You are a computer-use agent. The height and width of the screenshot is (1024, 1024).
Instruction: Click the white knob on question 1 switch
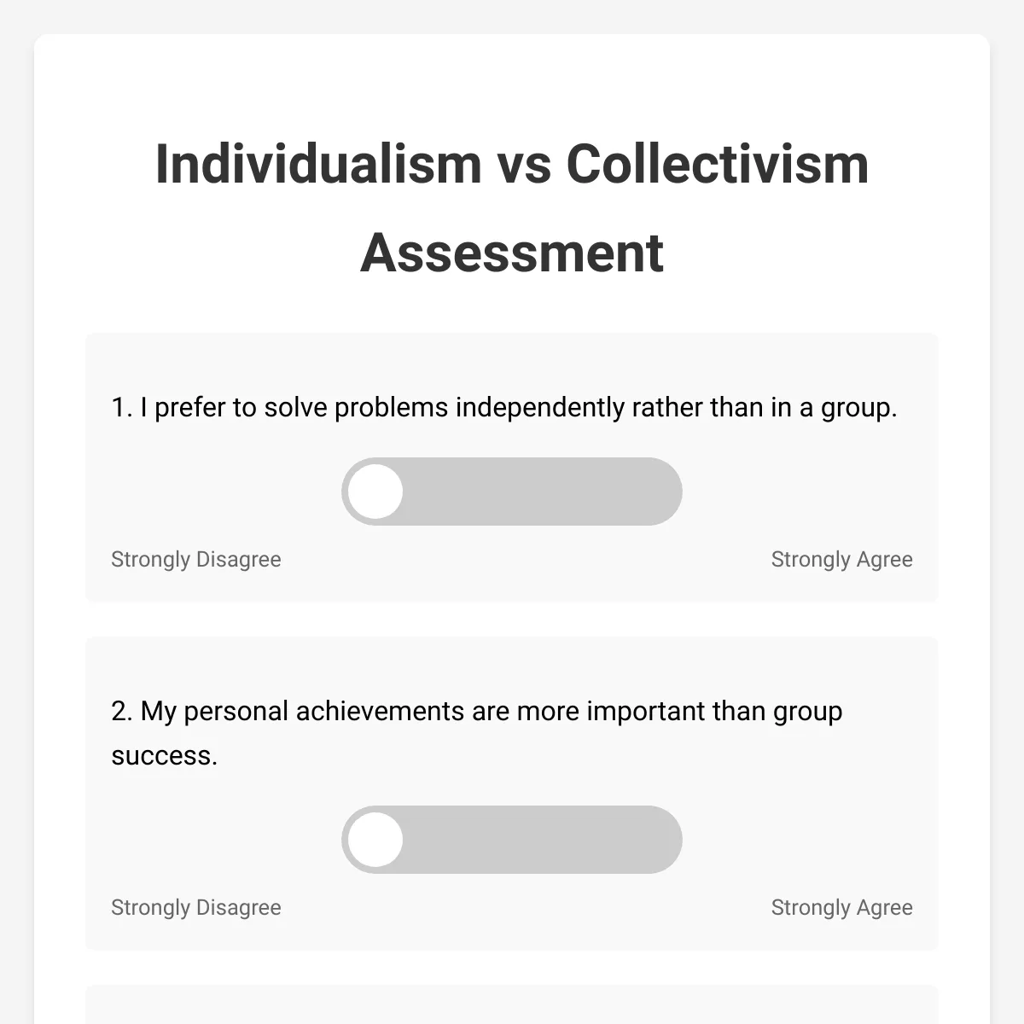[x=375, y=492]
